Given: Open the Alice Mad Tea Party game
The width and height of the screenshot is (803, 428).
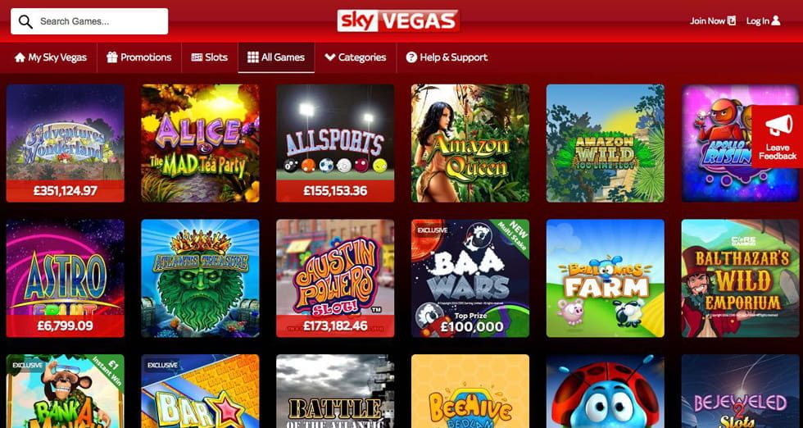Looking at the screenshot, I should [x=200, y=143].
